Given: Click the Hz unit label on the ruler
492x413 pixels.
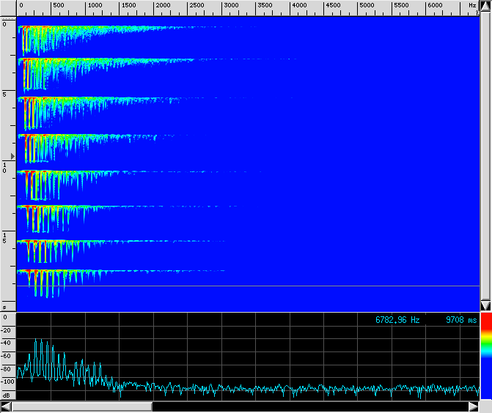Looking at the screenshot, I should (x=472, y=6).
